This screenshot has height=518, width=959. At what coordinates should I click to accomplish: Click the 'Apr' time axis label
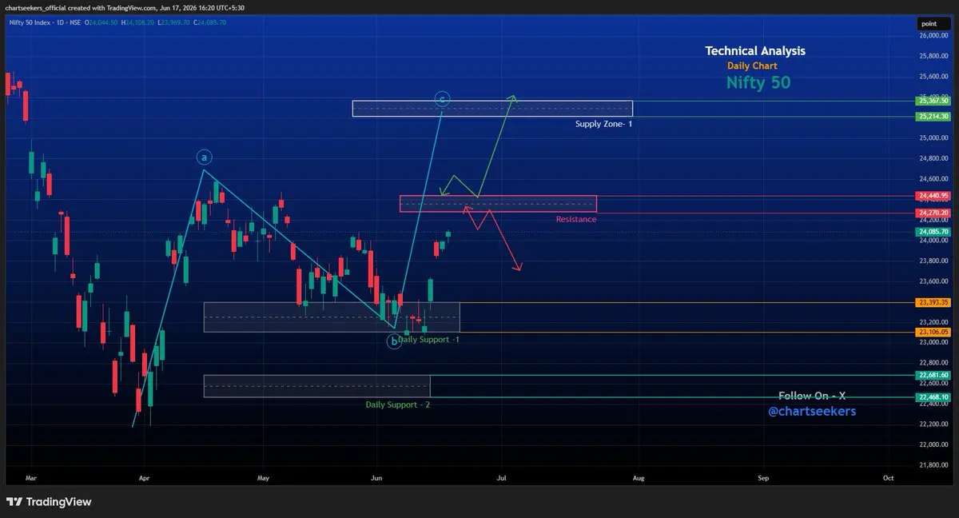point(144,477)
